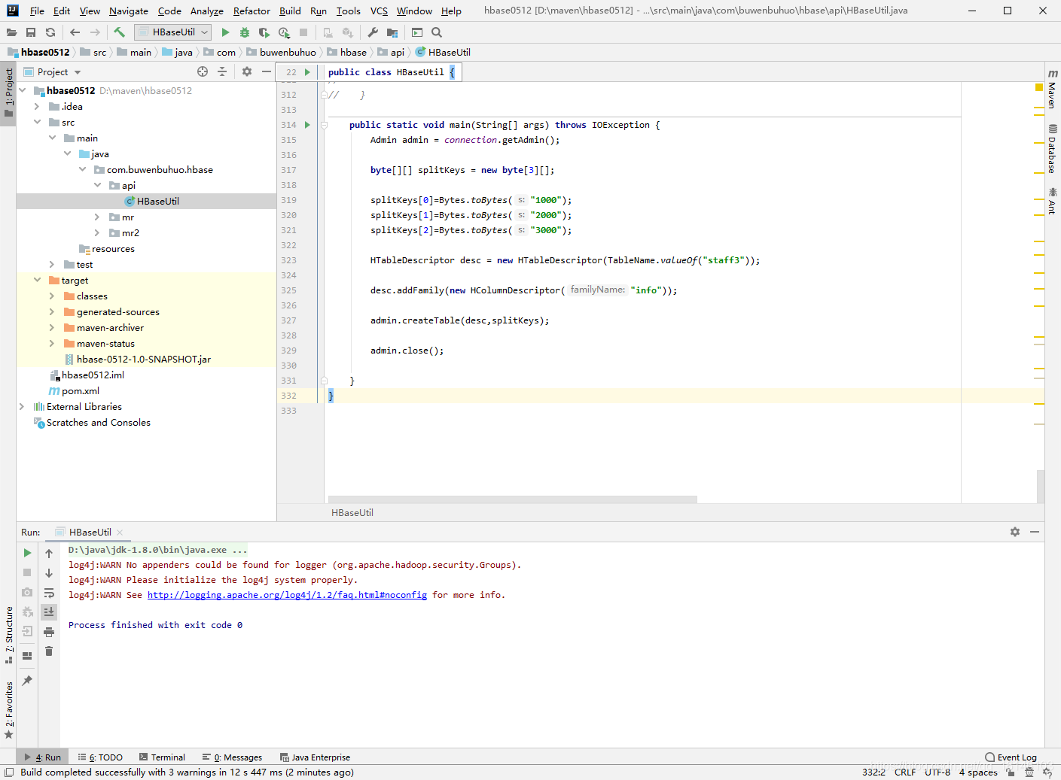Expand the .idea folder node
Image resolution: width=1061 pixels, height=780 pixels.
click(x=37, y=106)
